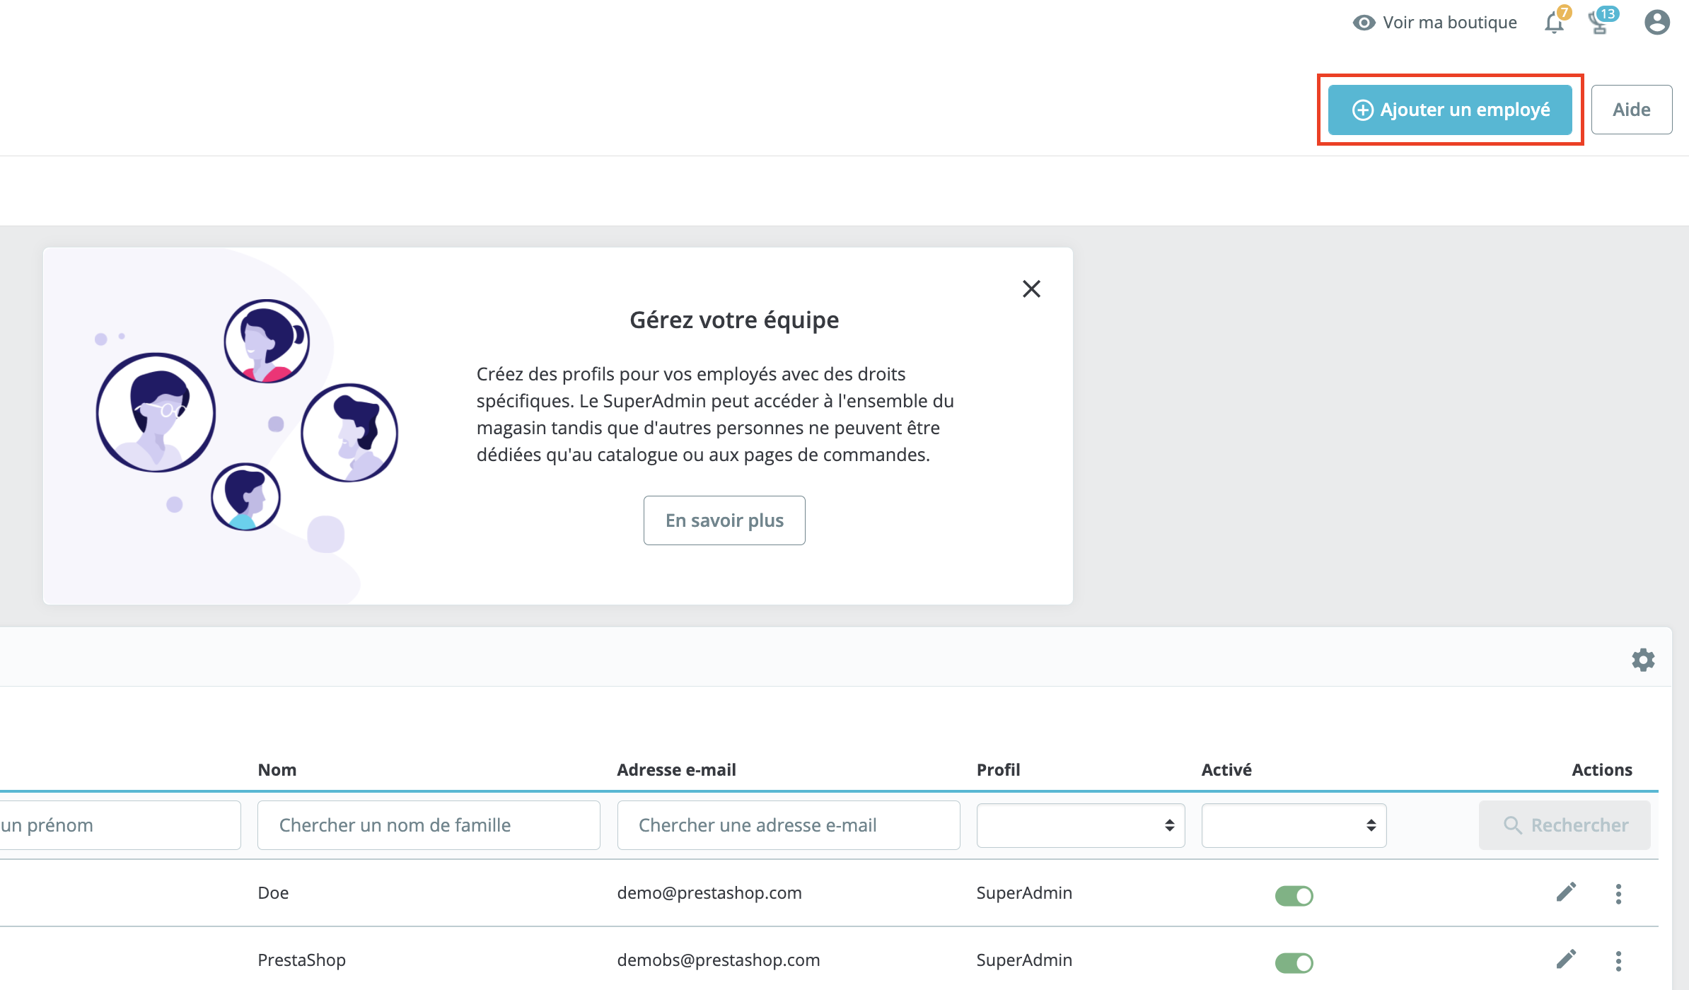Click SuperAdmin profile in PrestaShop row
Viewport: 1689px width, 990px height.
pyautogui.click(x=1024, y=960)
